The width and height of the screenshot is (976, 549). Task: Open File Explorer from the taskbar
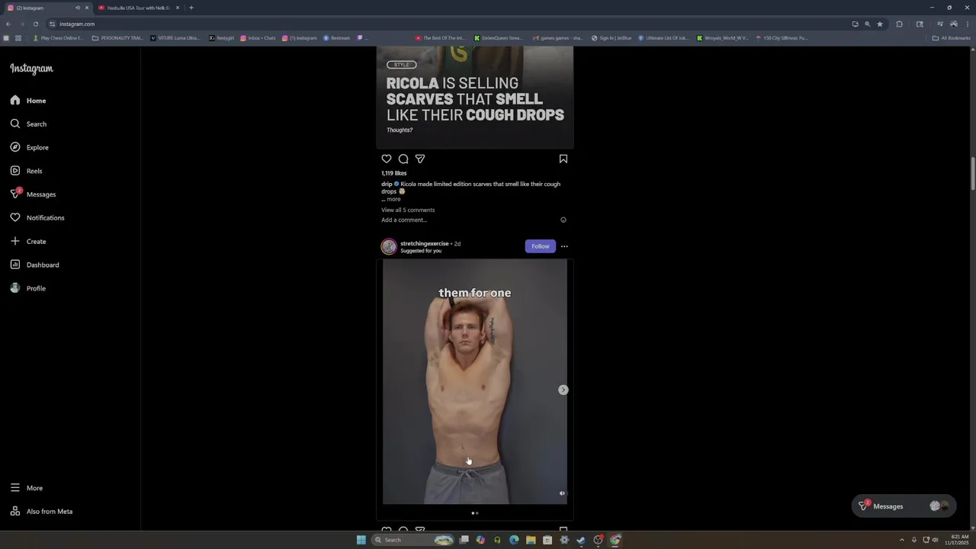click(x=531, y=540)
